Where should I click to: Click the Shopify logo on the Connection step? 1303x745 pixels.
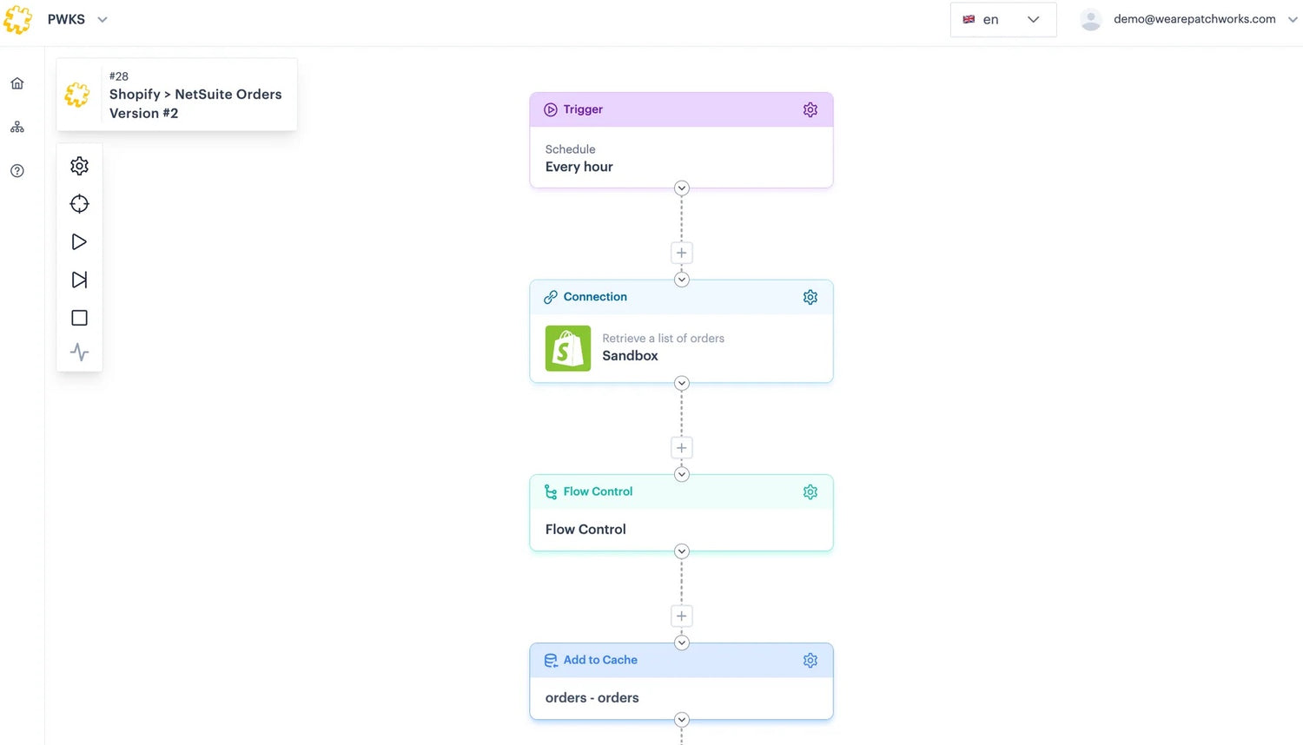pos(567,347)
